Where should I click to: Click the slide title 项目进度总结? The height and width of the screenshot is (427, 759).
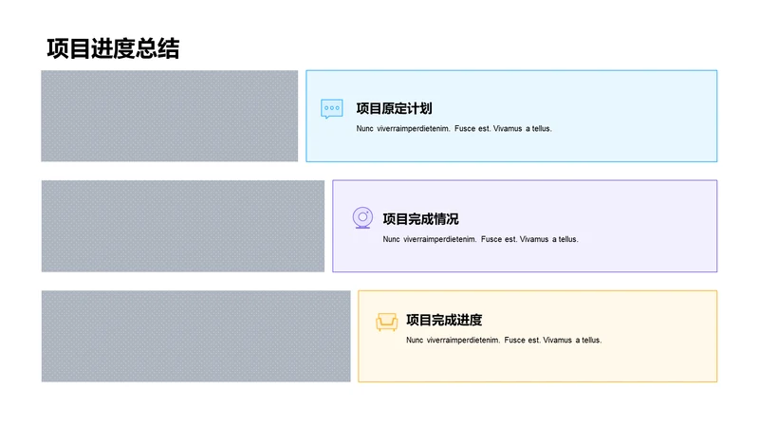click(113, 48)
